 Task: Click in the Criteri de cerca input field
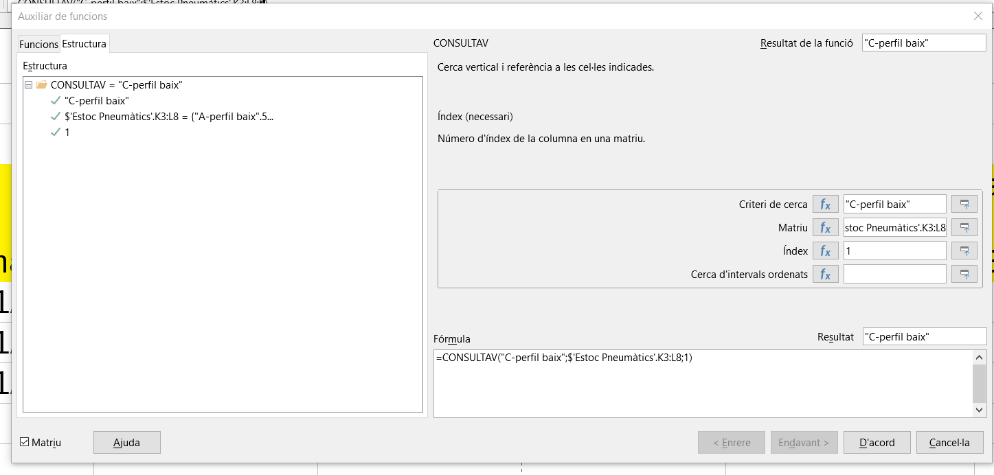tap(895, 204)
